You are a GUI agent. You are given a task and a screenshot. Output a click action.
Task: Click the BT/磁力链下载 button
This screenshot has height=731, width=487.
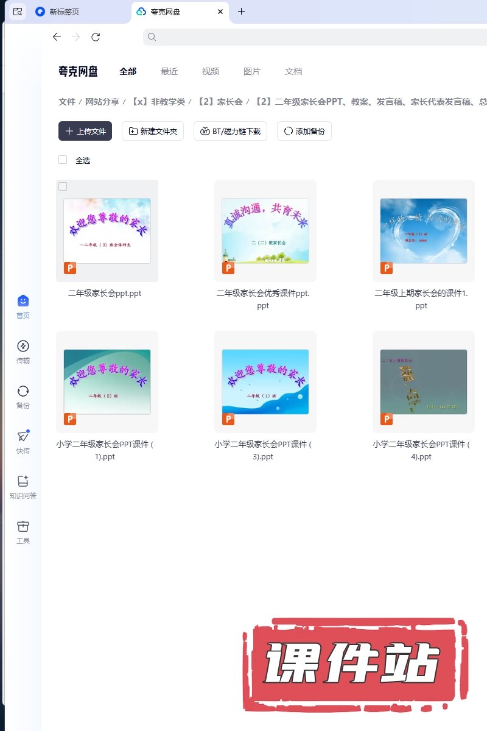click(230, 131)
